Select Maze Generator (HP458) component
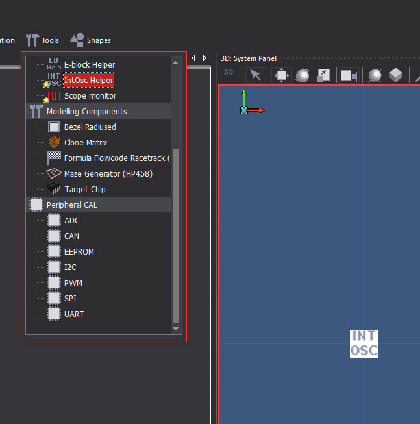Image resolution: width=420 pixels, height=424 pixels. [x=108, y=173]
